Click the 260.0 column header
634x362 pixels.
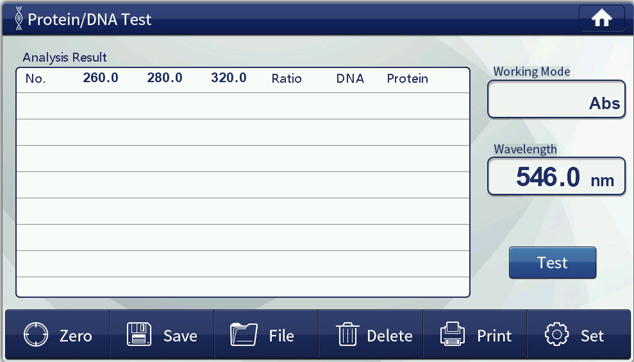[x=101, y=78]
